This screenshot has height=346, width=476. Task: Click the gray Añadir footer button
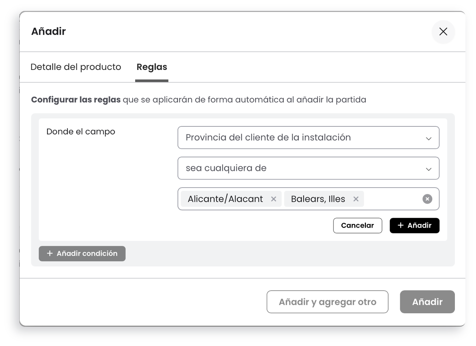click(427, 302)
